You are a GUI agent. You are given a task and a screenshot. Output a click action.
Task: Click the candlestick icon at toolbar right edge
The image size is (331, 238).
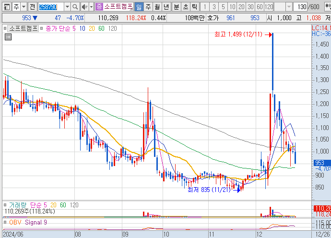pyautogui.click(x=328, y=7)
